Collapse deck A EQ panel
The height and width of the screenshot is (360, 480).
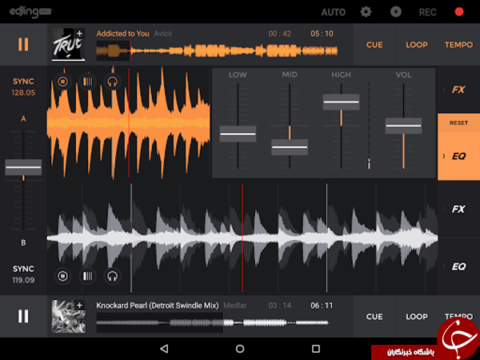tap(458, 157)
